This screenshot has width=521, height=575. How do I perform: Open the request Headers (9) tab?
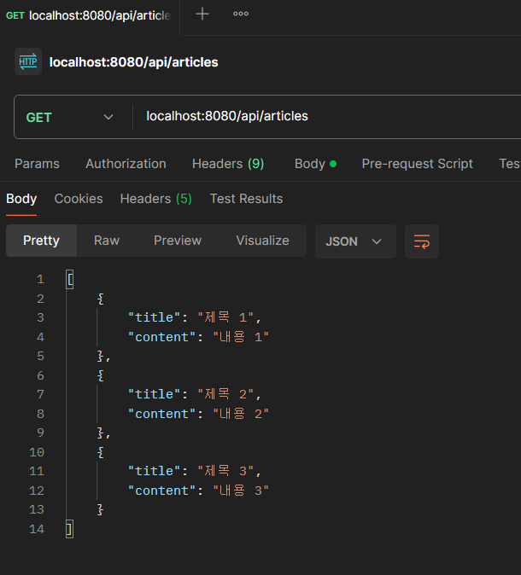(x=228, y=164)
